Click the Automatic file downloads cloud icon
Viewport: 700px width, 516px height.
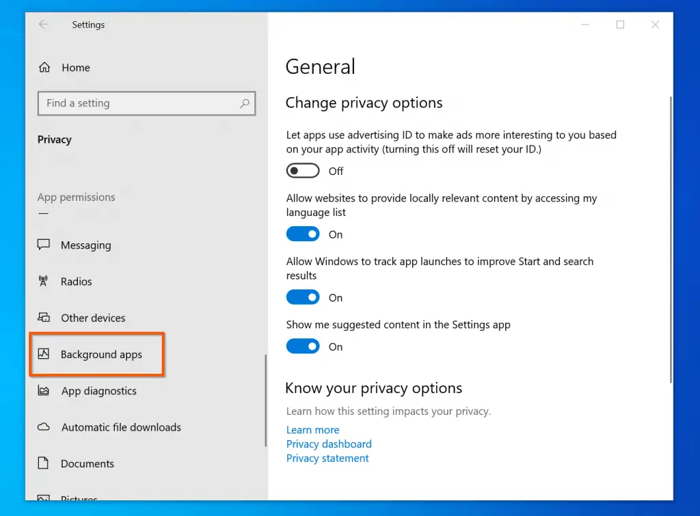[x=44, y=427]
